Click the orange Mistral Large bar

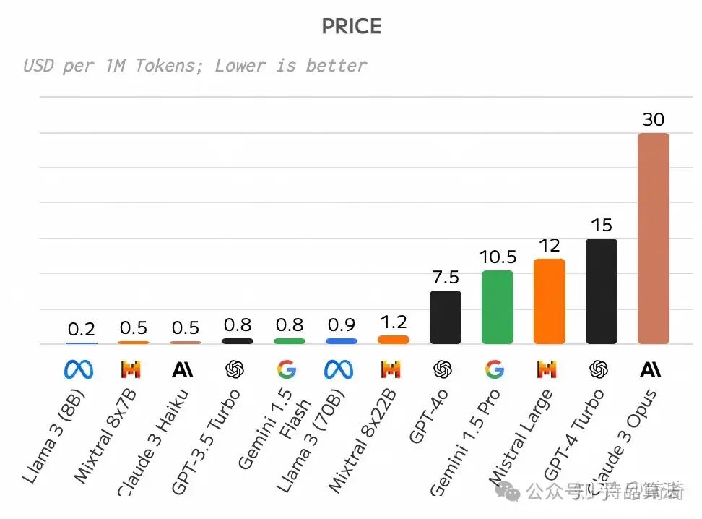click(x=549, y=301)
